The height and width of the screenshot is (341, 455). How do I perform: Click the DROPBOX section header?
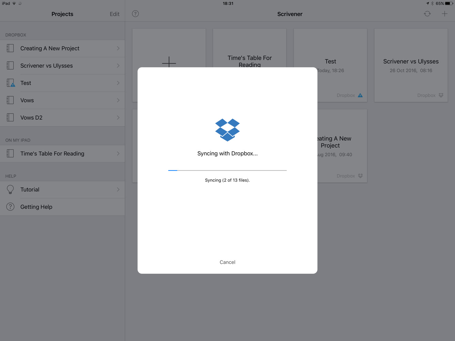(16, 35)
